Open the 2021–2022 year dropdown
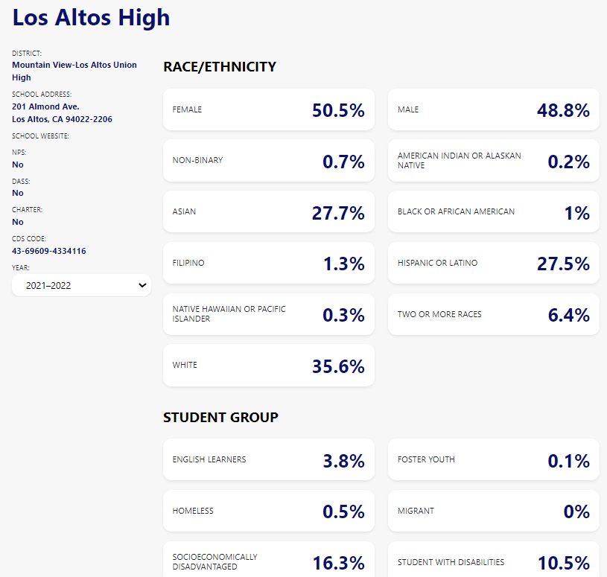Image resolution: width=607 pixels, height=577 pixels. (80, 285)
